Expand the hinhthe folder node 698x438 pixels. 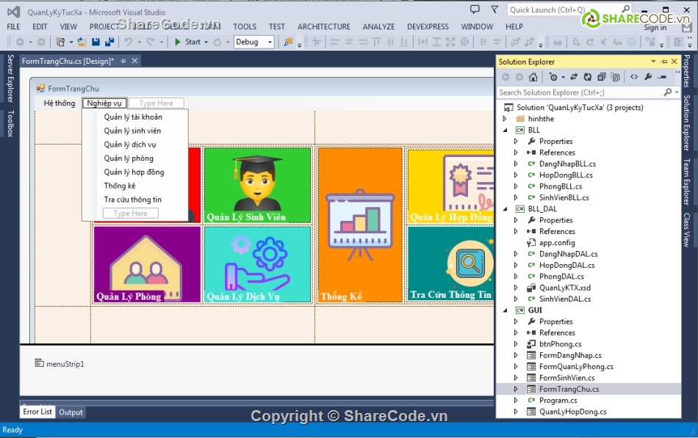tap(505, 119)
